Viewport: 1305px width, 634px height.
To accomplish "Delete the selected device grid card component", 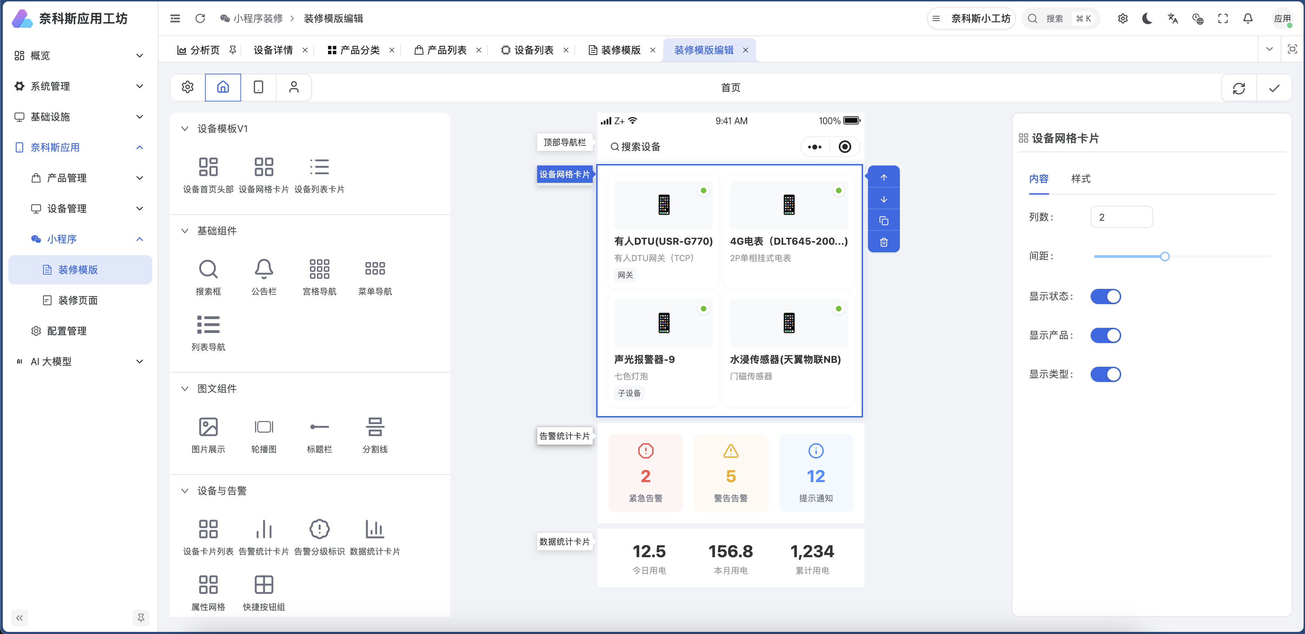I will point(884,242).
